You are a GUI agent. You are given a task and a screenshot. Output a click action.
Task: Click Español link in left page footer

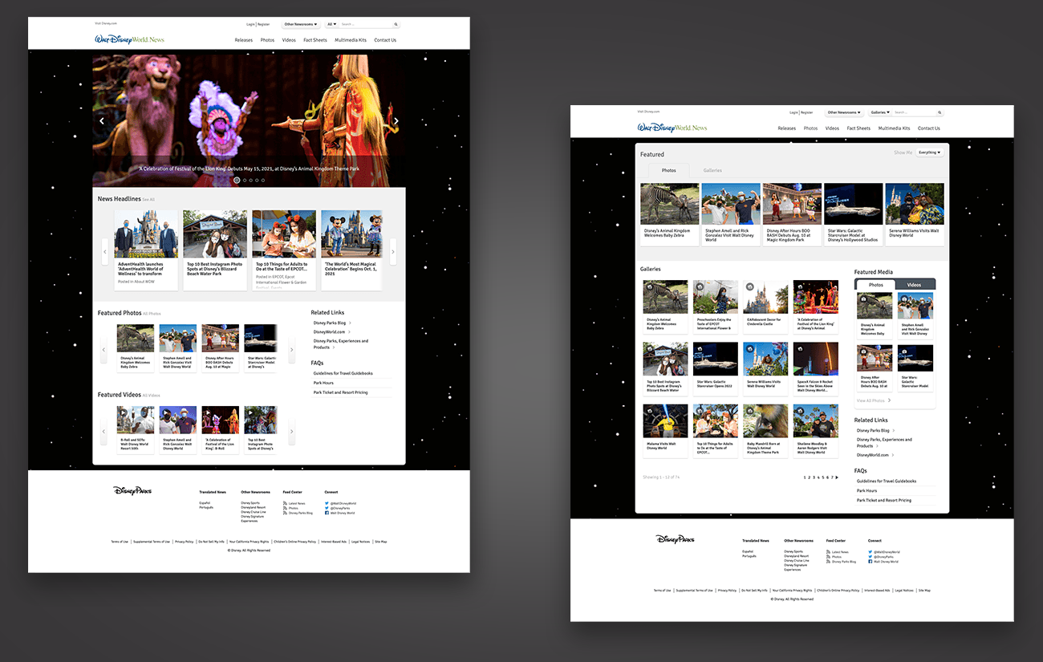[x=205, y=503]
